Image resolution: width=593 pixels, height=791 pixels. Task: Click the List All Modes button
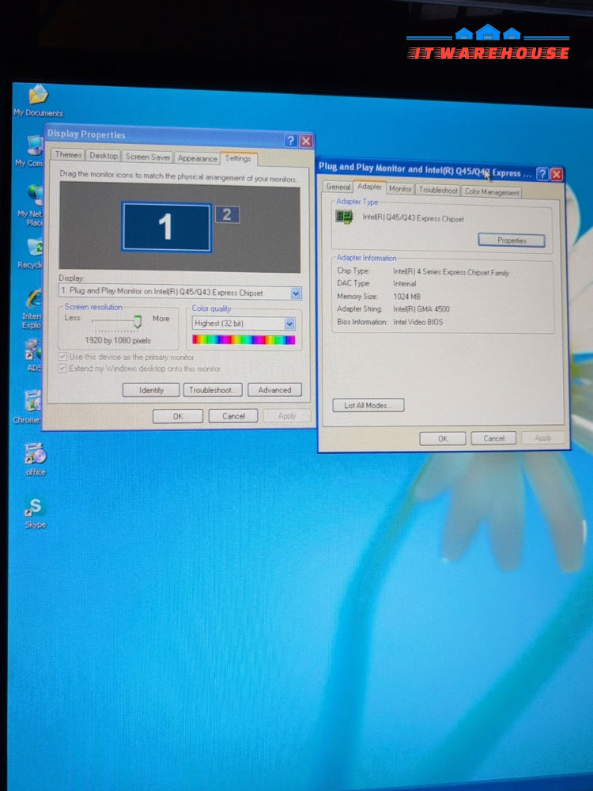pyautogui.click(x=368, y=405)
